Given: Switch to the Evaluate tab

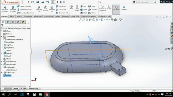Looking at the screenshot, I should tap(58, 16).
